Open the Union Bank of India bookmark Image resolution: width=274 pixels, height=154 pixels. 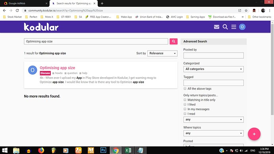pos(149,17)
